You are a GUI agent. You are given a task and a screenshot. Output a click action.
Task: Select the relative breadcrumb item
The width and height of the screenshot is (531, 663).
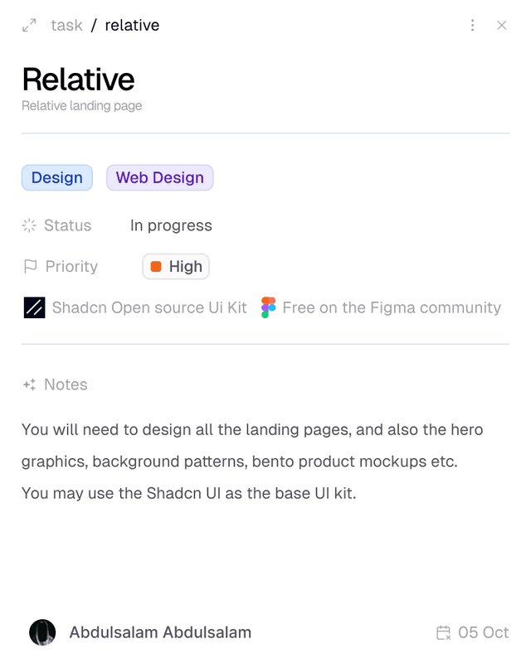[130, 26]
